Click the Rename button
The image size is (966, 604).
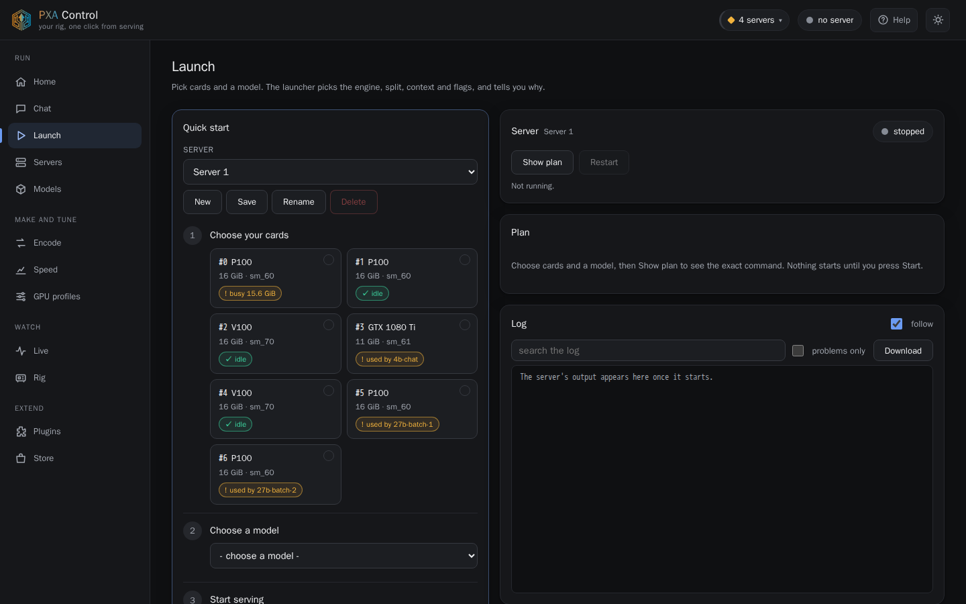pyautogui.click(x=299, y=202)
